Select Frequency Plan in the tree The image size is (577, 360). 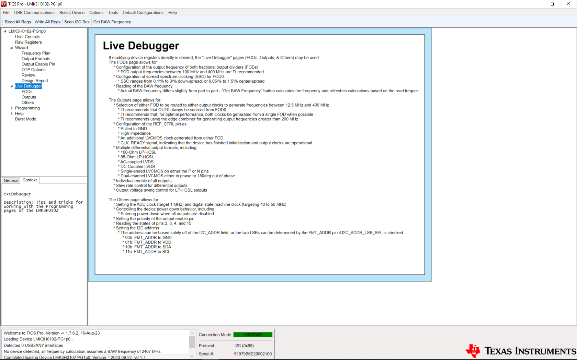tap(36, 53)
